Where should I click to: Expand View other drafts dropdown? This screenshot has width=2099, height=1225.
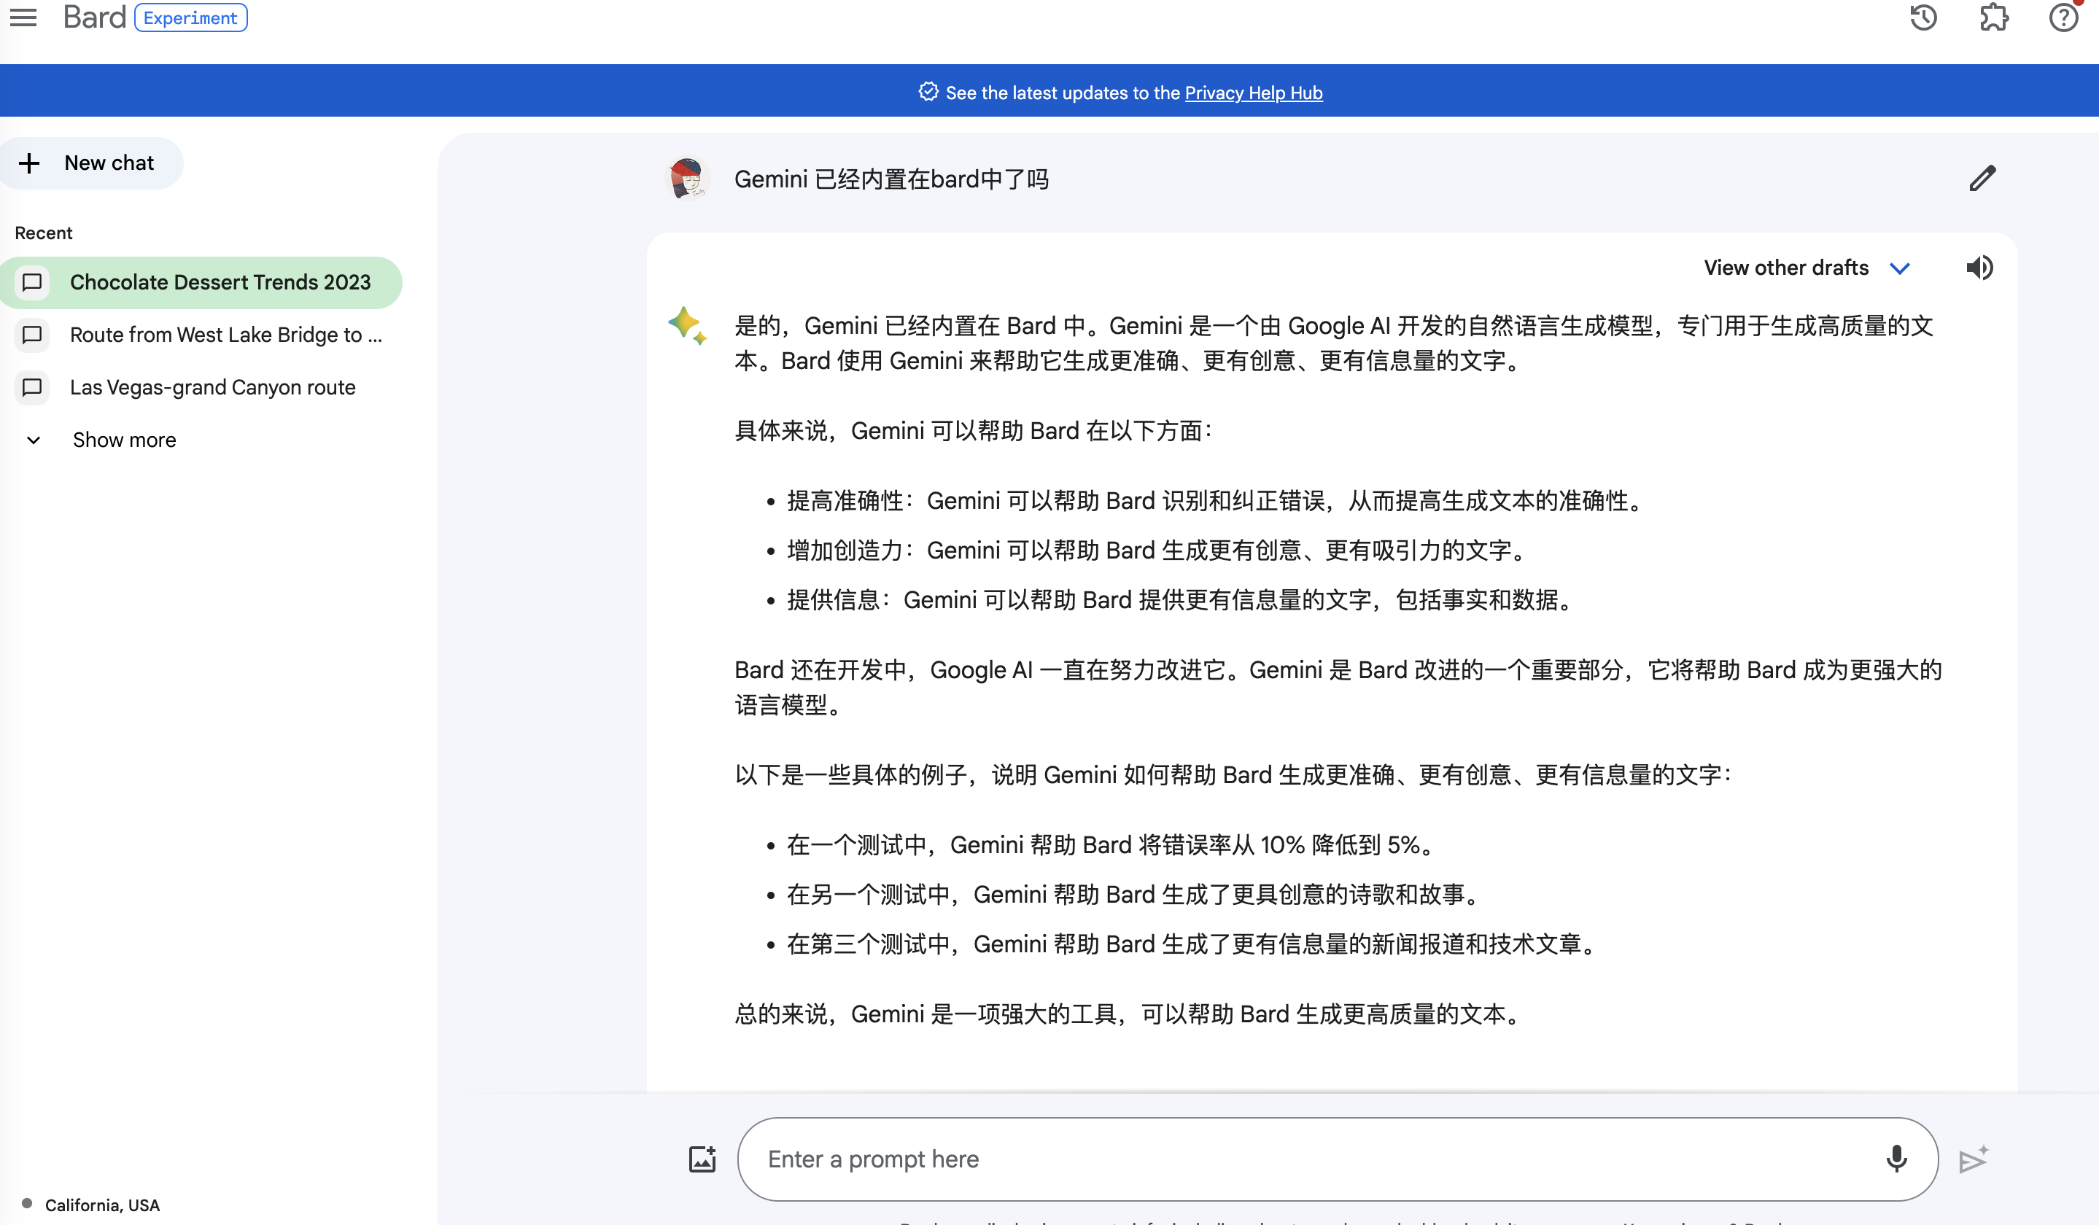[x=1807, y=268]
